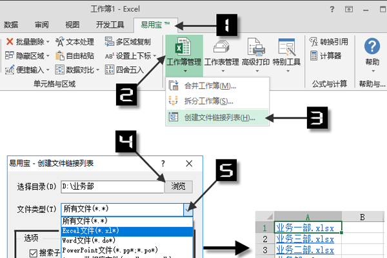
Task: Click the 高级打印 advanced print button
Action: pos(256,55)
